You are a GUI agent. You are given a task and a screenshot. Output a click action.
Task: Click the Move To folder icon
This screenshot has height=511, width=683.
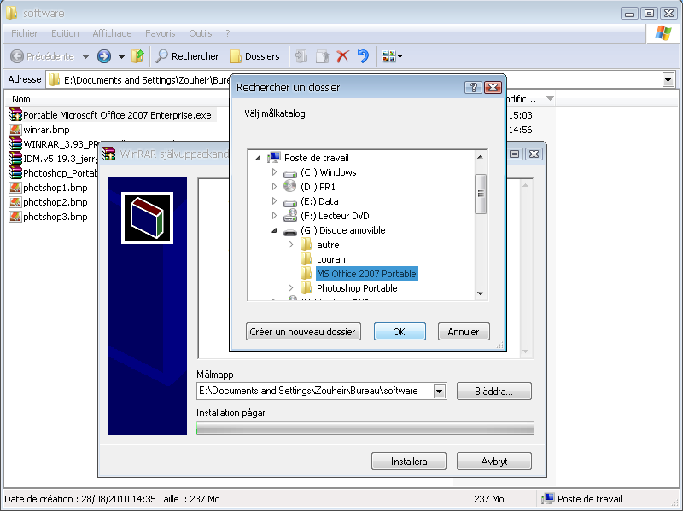pos(301,56)
